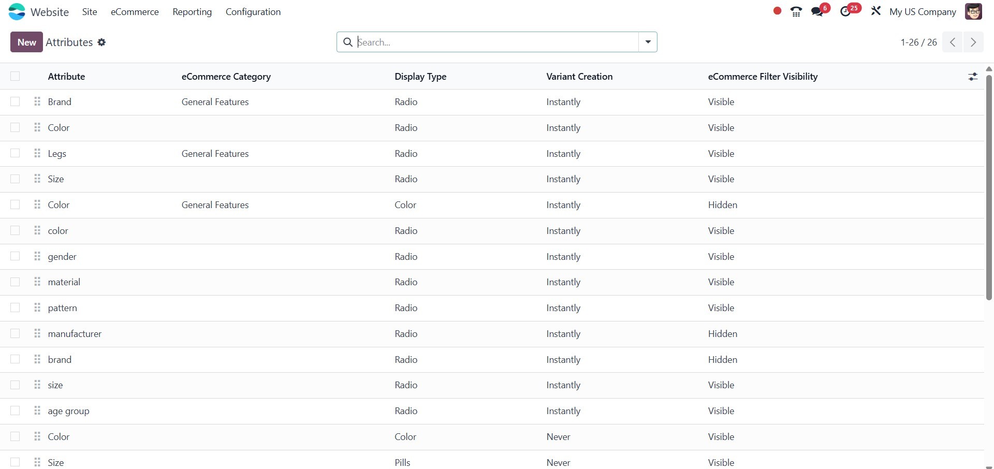Tick the select-all checkbox in header
The width and height of the screenshot is (994, 469).
click(15, 77)
